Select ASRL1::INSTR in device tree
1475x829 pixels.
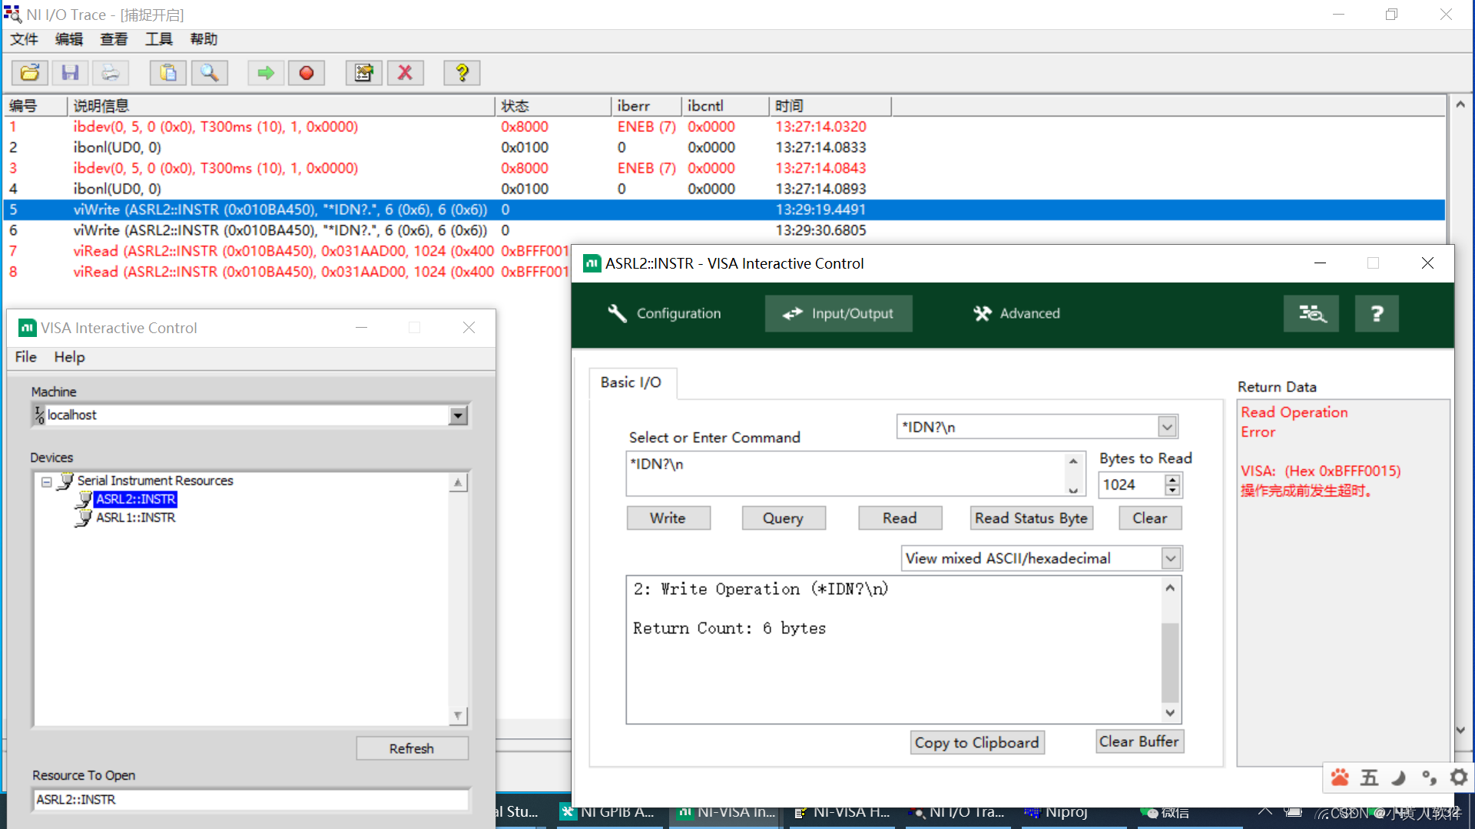tap(135, 518)
